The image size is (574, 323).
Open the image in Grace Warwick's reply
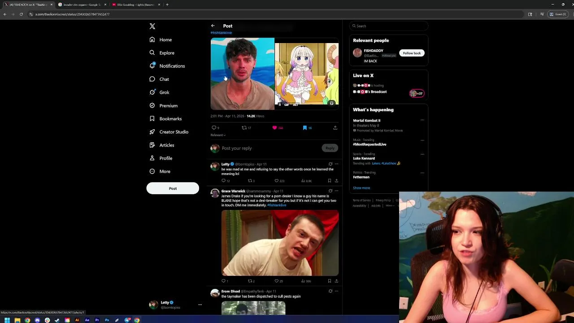(280, 243)
